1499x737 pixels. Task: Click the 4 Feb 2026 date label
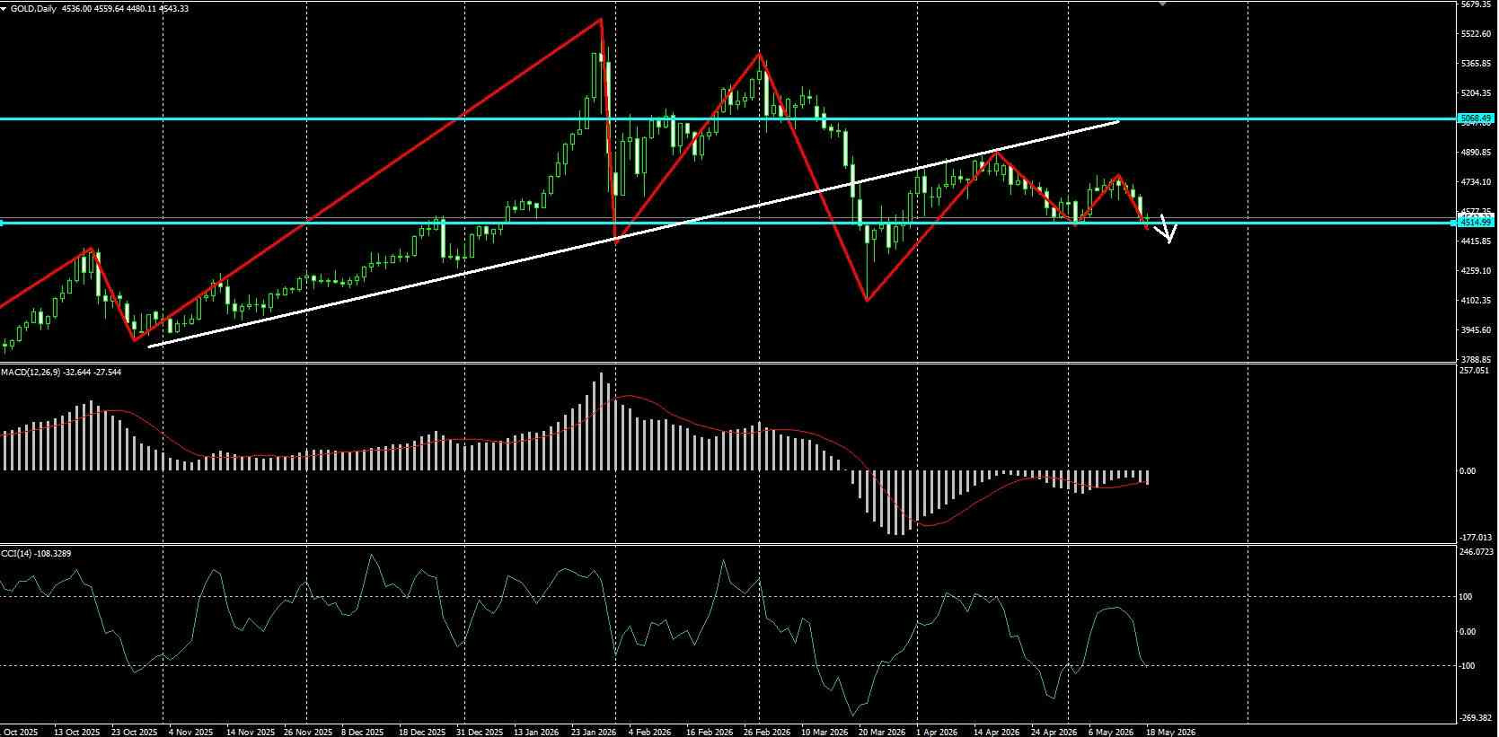650,732
